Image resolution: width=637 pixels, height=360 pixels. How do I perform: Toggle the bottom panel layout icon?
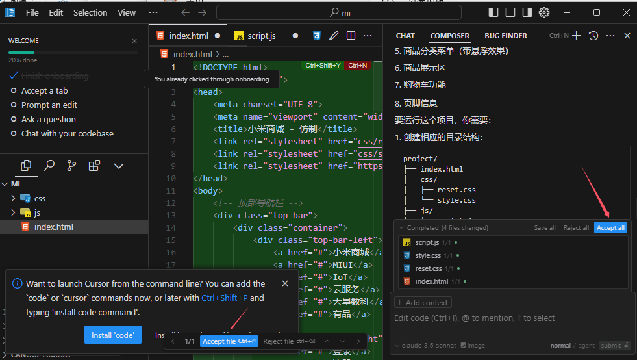click(x=510, y=12)
